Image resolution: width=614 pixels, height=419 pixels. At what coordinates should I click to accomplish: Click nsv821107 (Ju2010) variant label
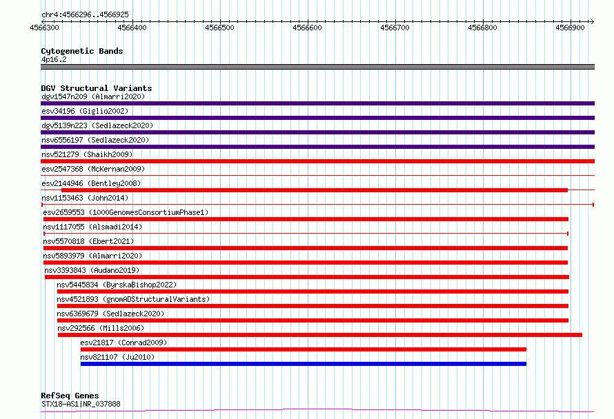point(117,357)
